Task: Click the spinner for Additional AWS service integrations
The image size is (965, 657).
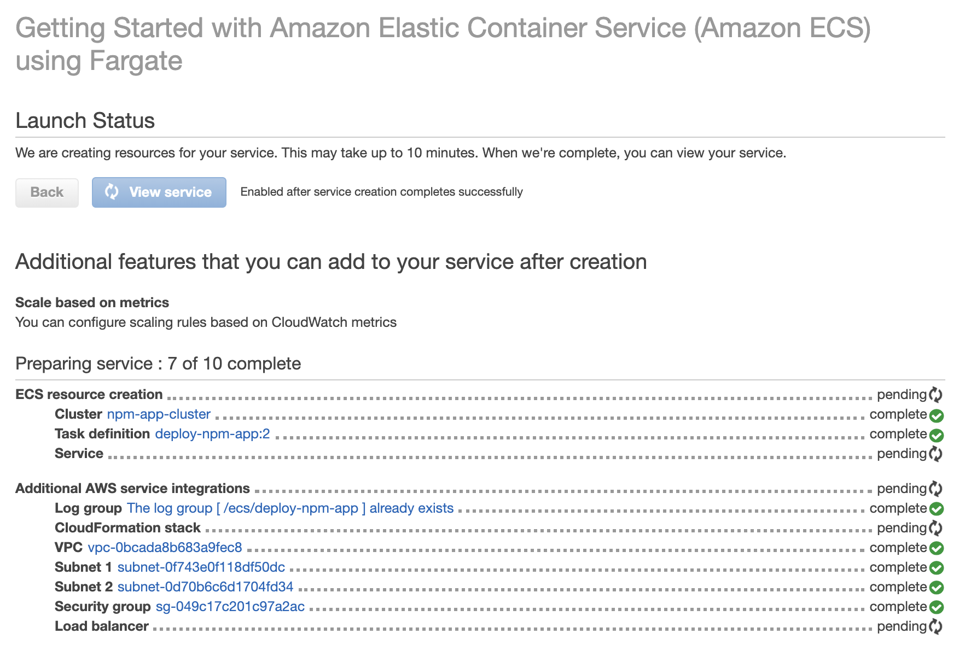Action: pyautogui.click(x=936, y=489)
